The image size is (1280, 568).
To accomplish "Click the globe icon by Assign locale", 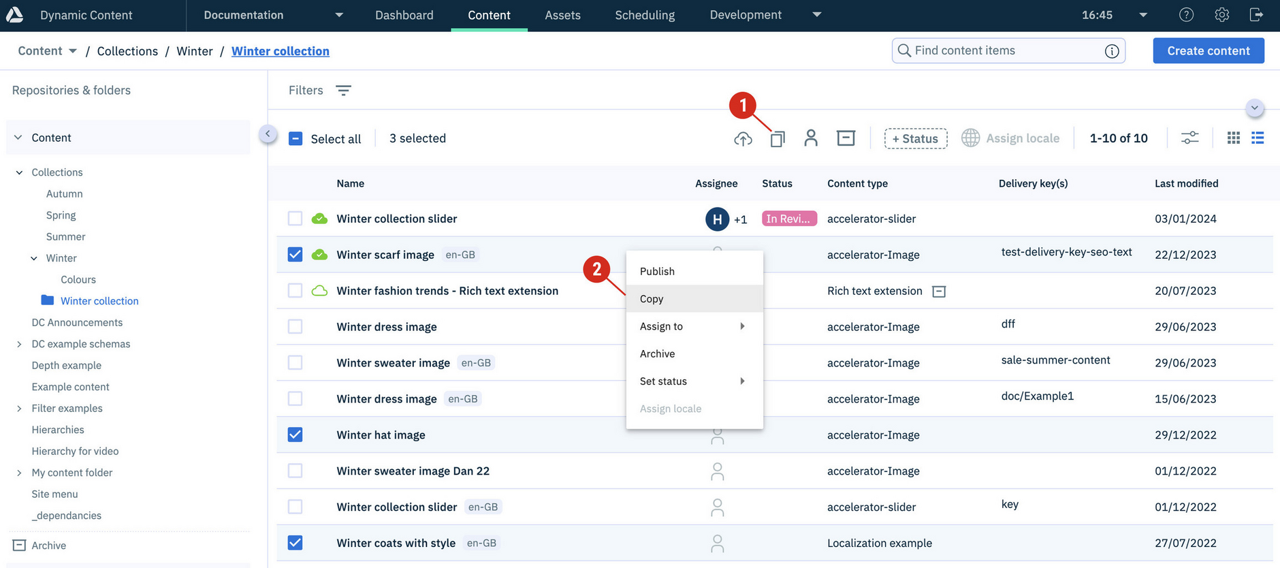I will tap(970, 138).
